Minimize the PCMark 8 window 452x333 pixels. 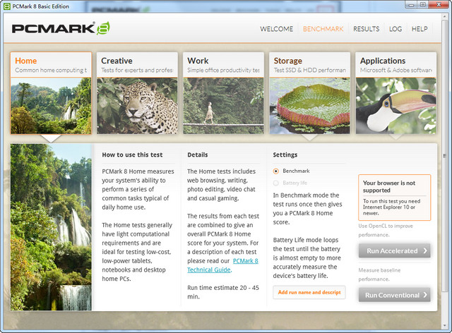[411, 5]
